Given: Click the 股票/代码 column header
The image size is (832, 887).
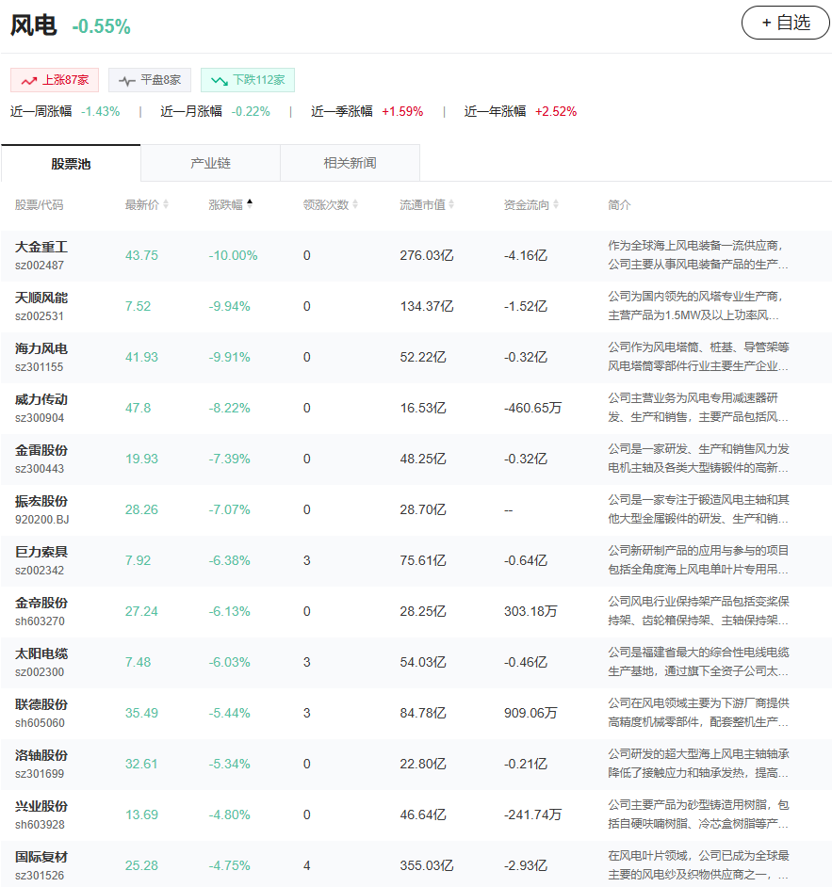Looking at the screenshot, I should point(39,204).
